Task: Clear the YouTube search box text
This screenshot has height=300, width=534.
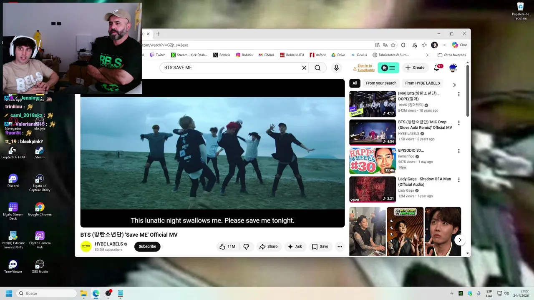Action: pyautogui.click(x=304, y=67)
